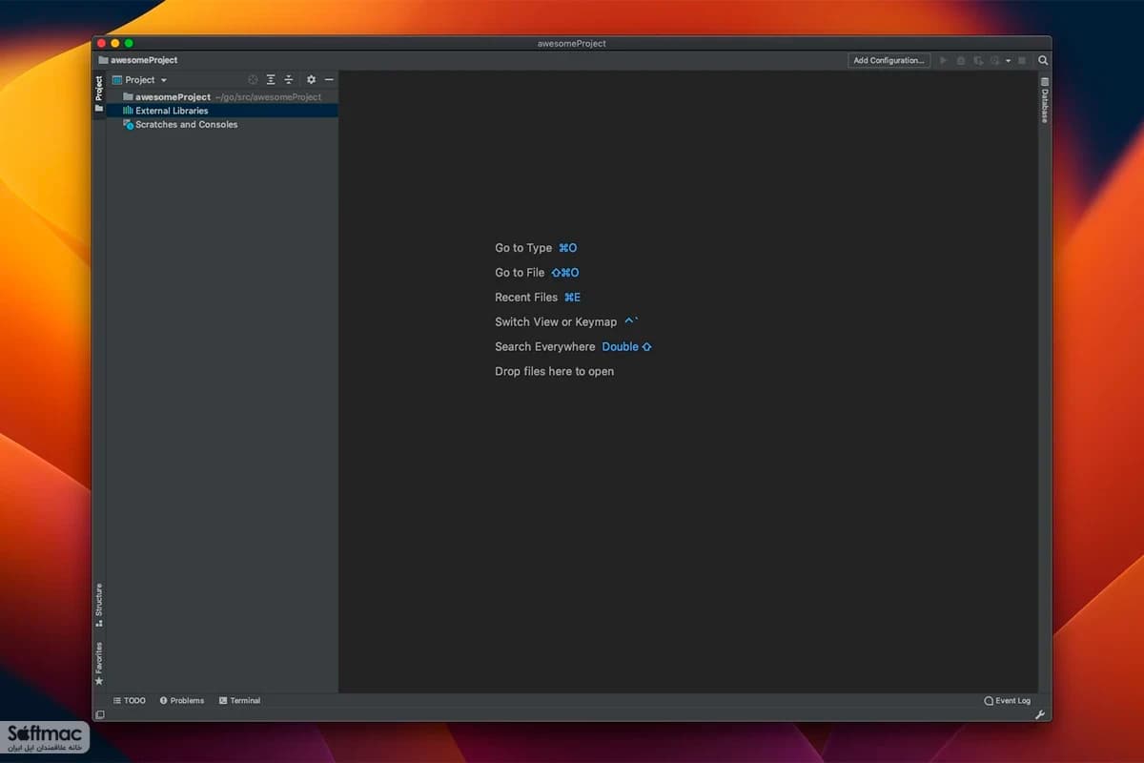
Task: Open the TODO tool window tab
Action: [x=130, y=701]
